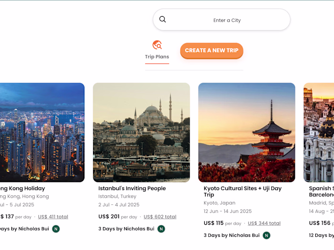Viewport: 334px width, 250px height.
Task: Open the Hong Kong skyline photo
Action: 42,132
